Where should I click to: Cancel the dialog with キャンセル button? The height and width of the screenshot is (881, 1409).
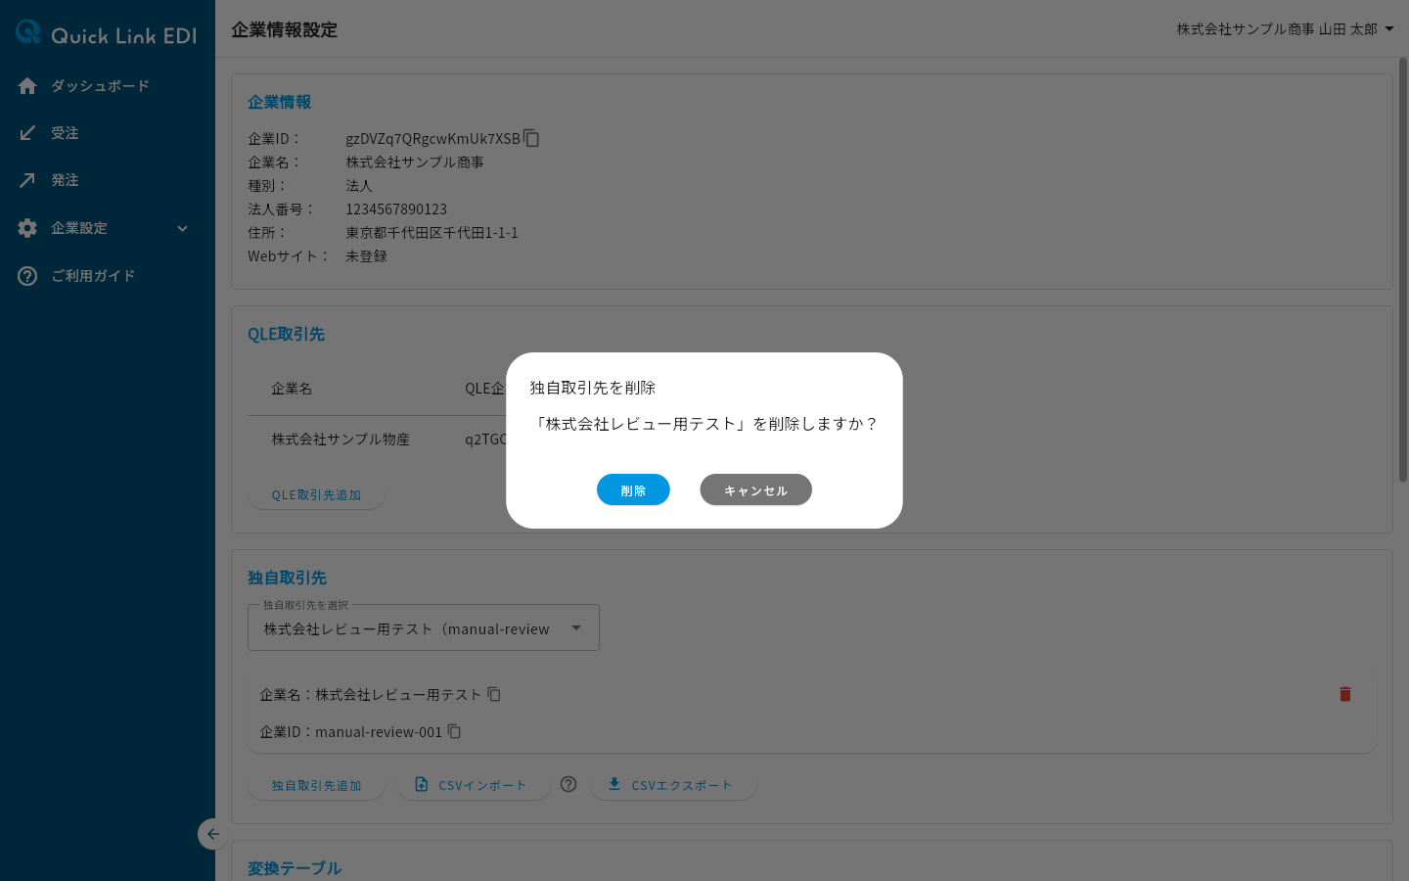pyautogui.click(x=755, y=489)
